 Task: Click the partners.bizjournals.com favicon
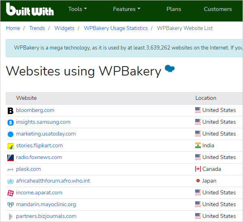point(11,217)
